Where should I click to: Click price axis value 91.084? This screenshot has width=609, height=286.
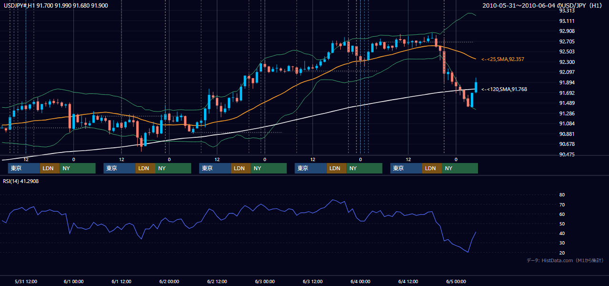pos(567,123)
